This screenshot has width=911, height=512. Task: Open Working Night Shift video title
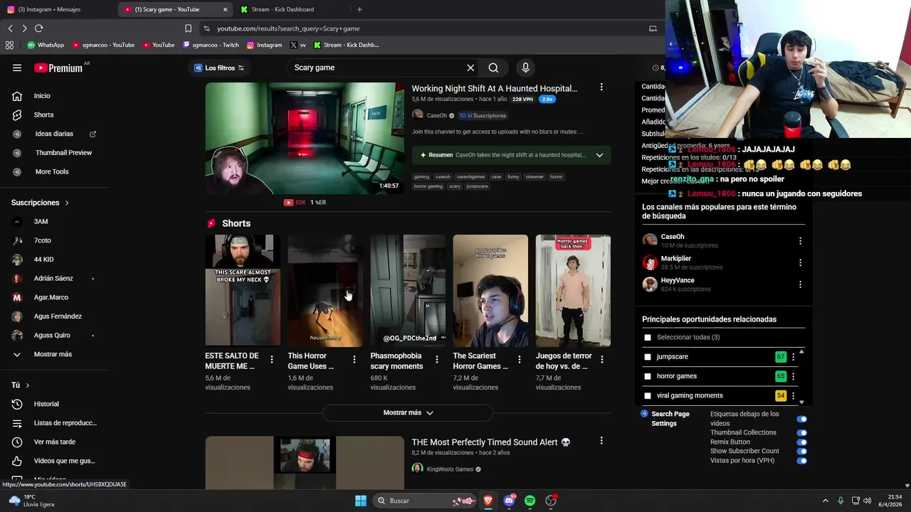[494, 88]
